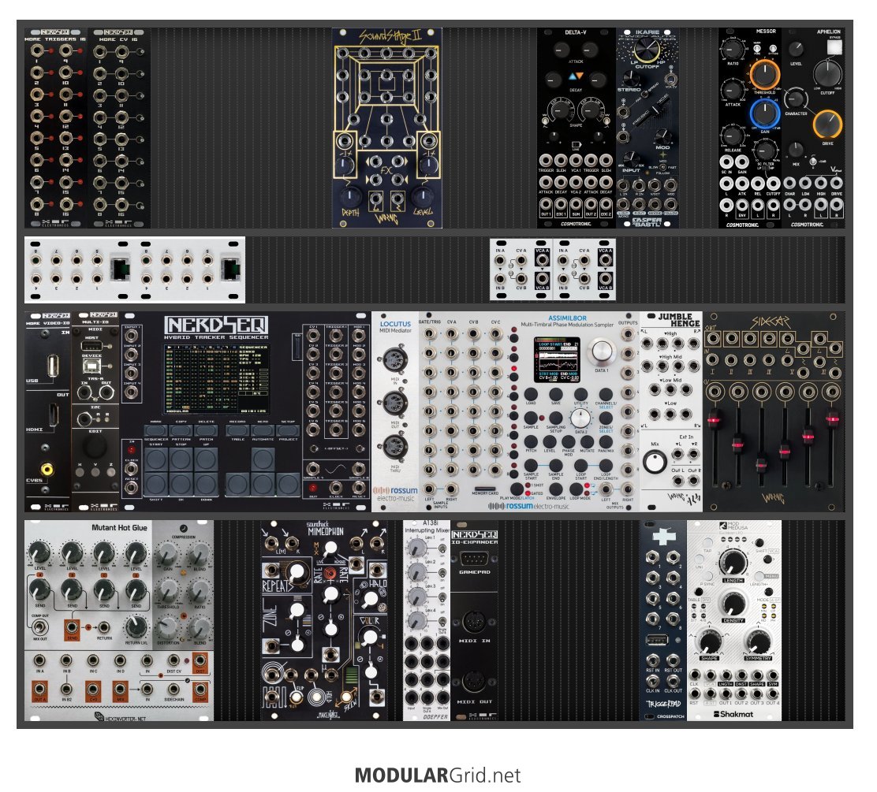Click the NerdSeq TABLE button
Screen dimensions: 877x792
click(x=237, y=430)
